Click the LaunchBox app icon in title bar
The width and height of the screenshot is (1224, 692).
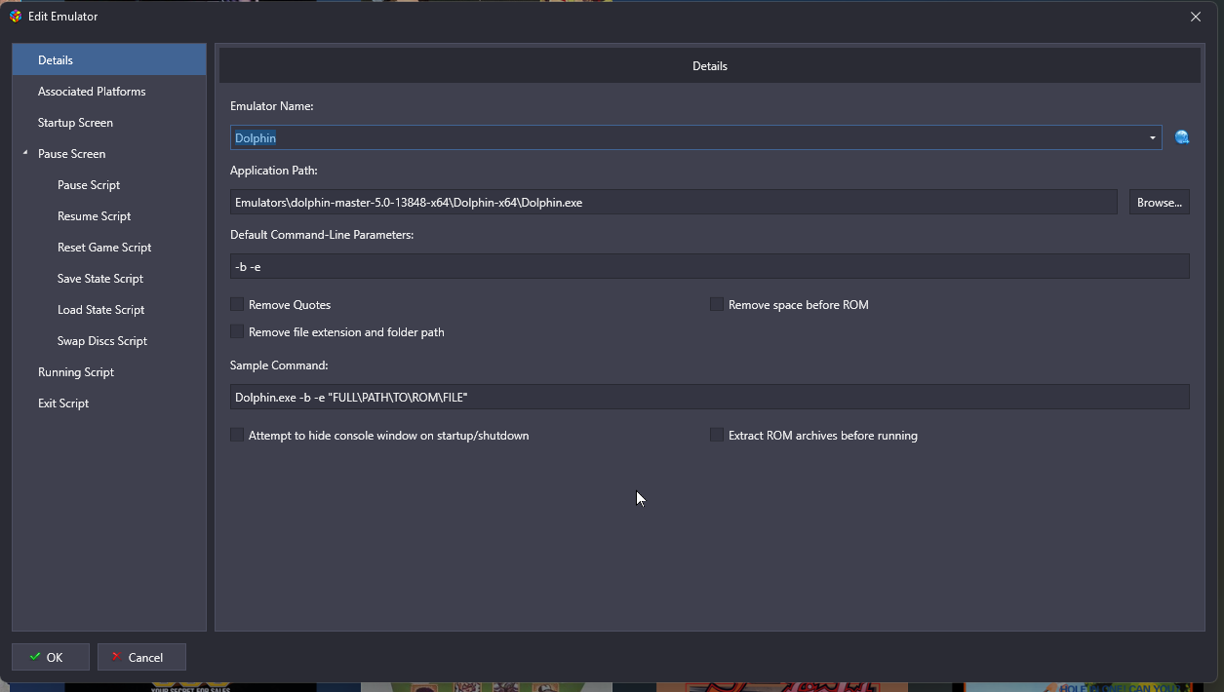point(15,16)
